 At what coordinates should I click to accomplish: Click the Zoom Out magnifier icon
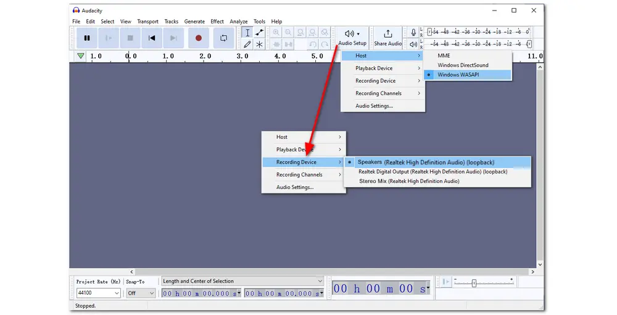point(288,33)
